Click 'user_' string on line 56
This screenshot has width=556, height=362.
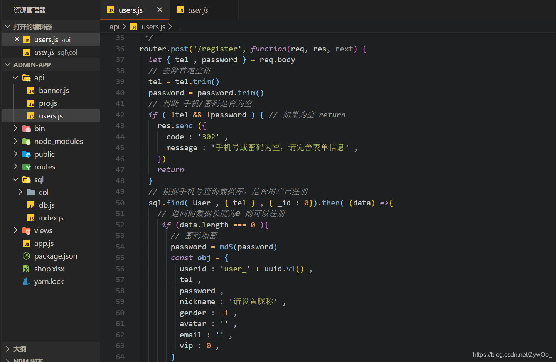235,269
